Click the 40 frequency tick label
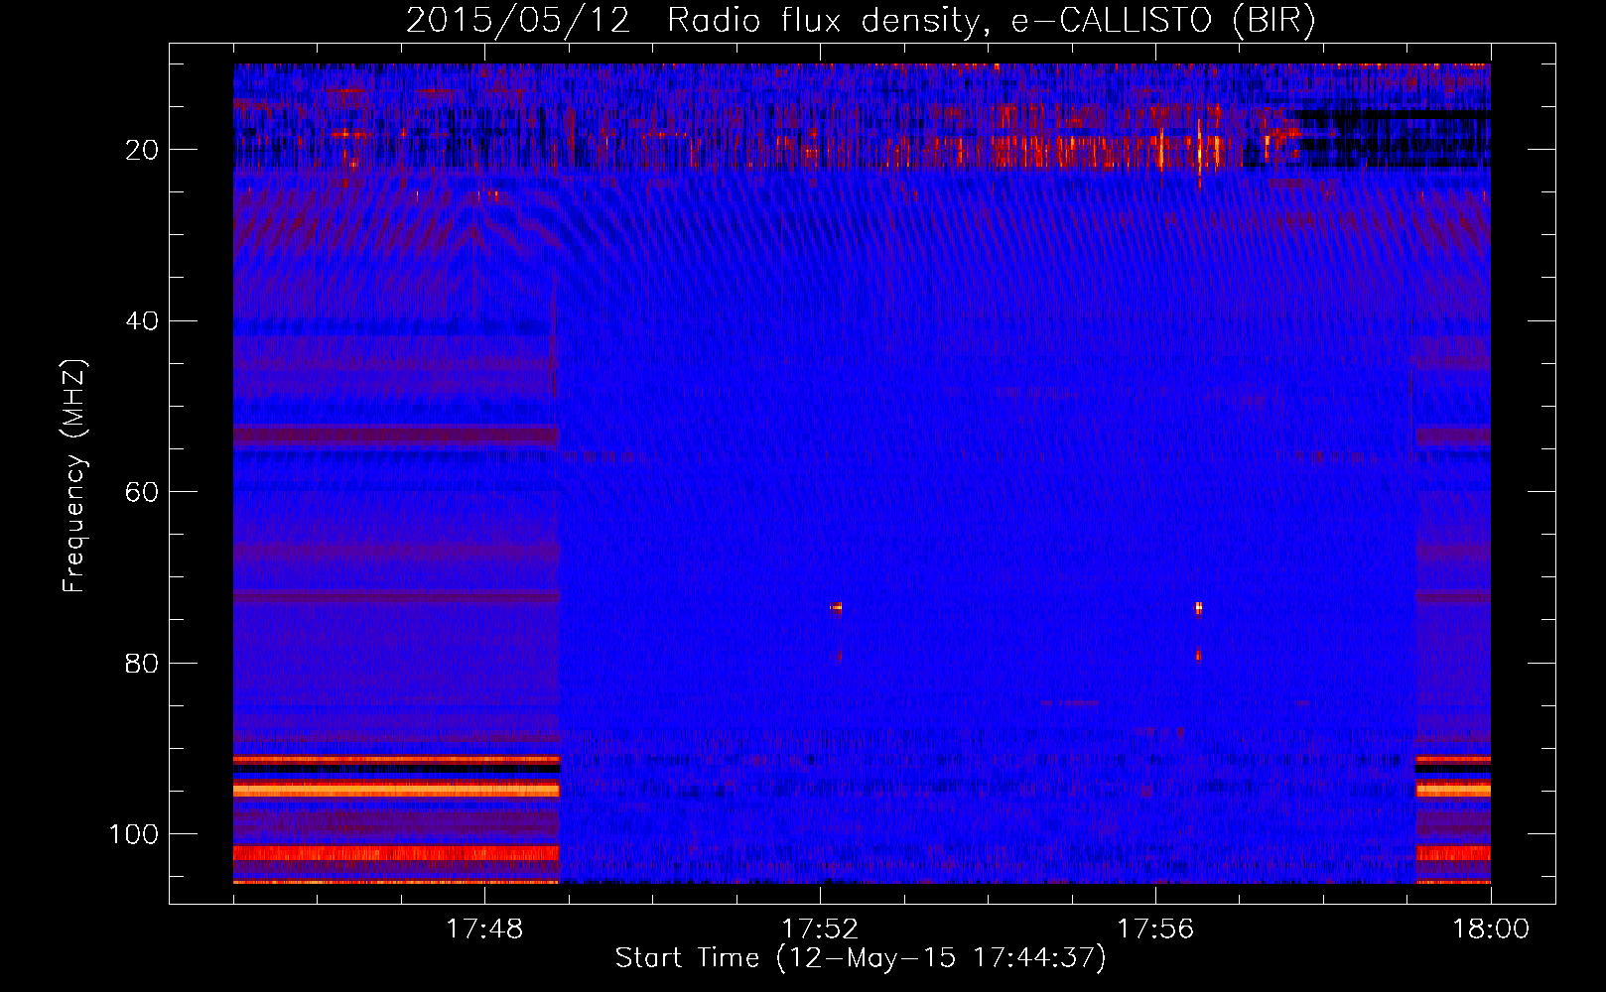Viewport: 1606px width, 992px height. pos(142,321)
